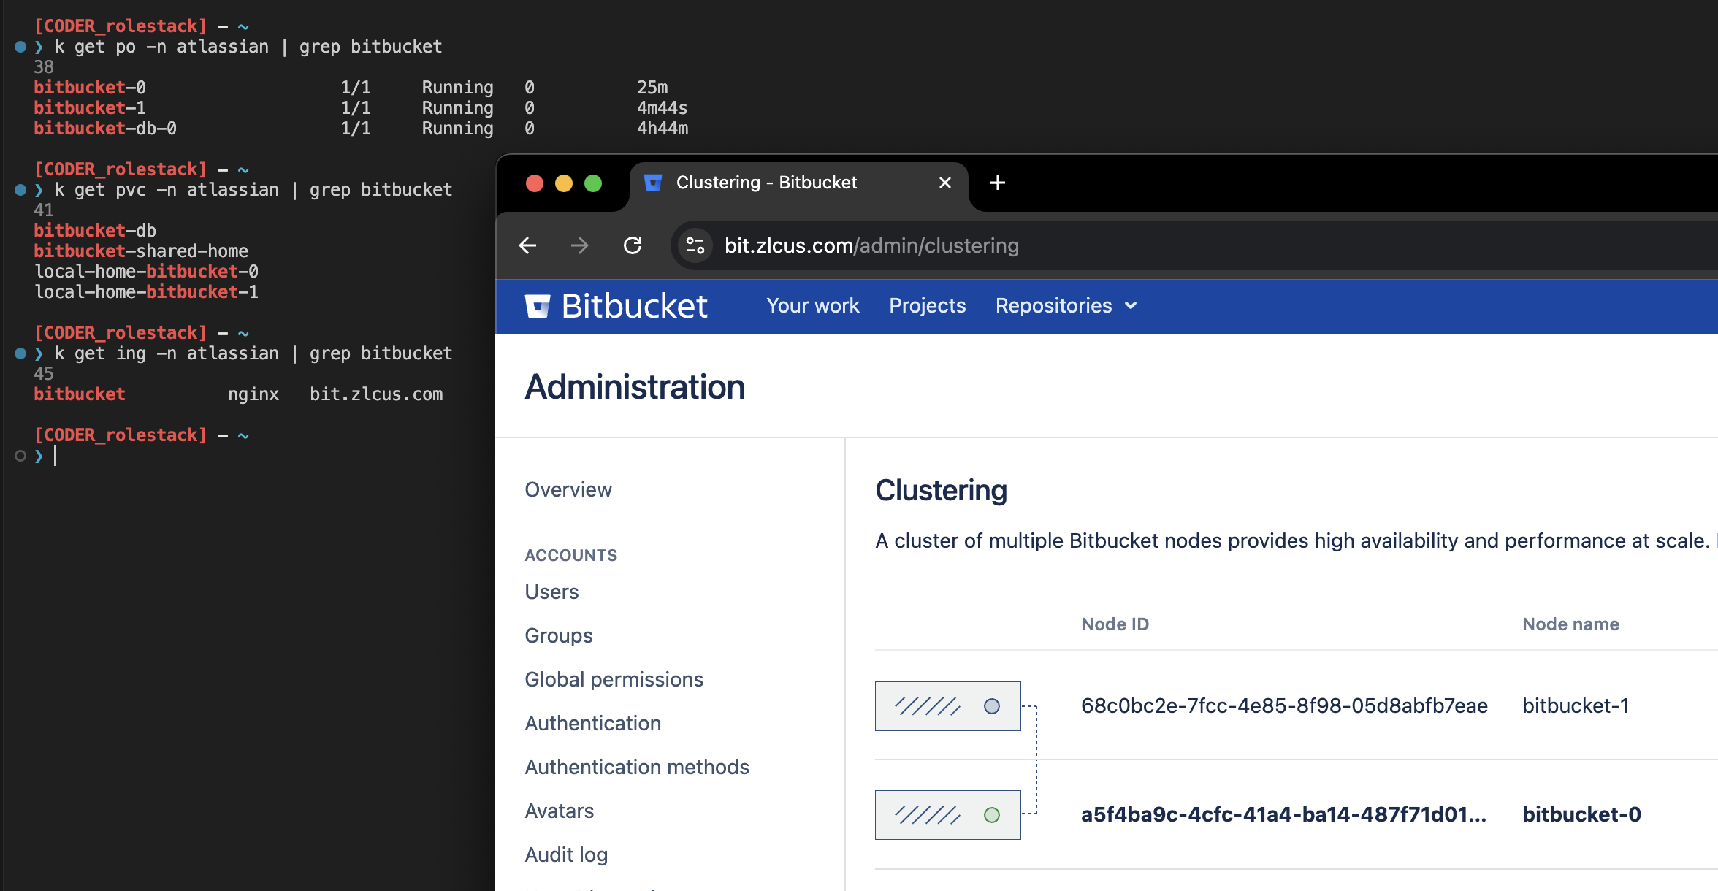Open site information icon in address bar
The height and width of the screenshot is (891, 1718).
[x=695, y=245]
